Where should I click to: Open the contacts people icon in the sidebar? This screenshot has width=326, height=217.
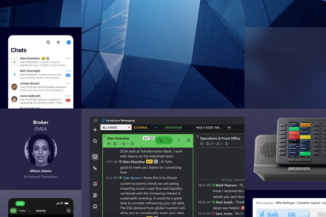95,195
